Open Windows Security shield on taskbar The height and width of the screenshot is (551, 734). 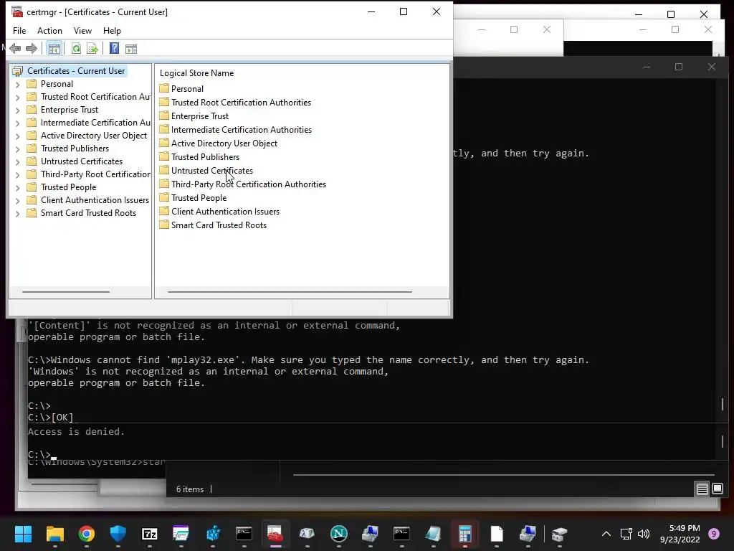tap(118, 534)
